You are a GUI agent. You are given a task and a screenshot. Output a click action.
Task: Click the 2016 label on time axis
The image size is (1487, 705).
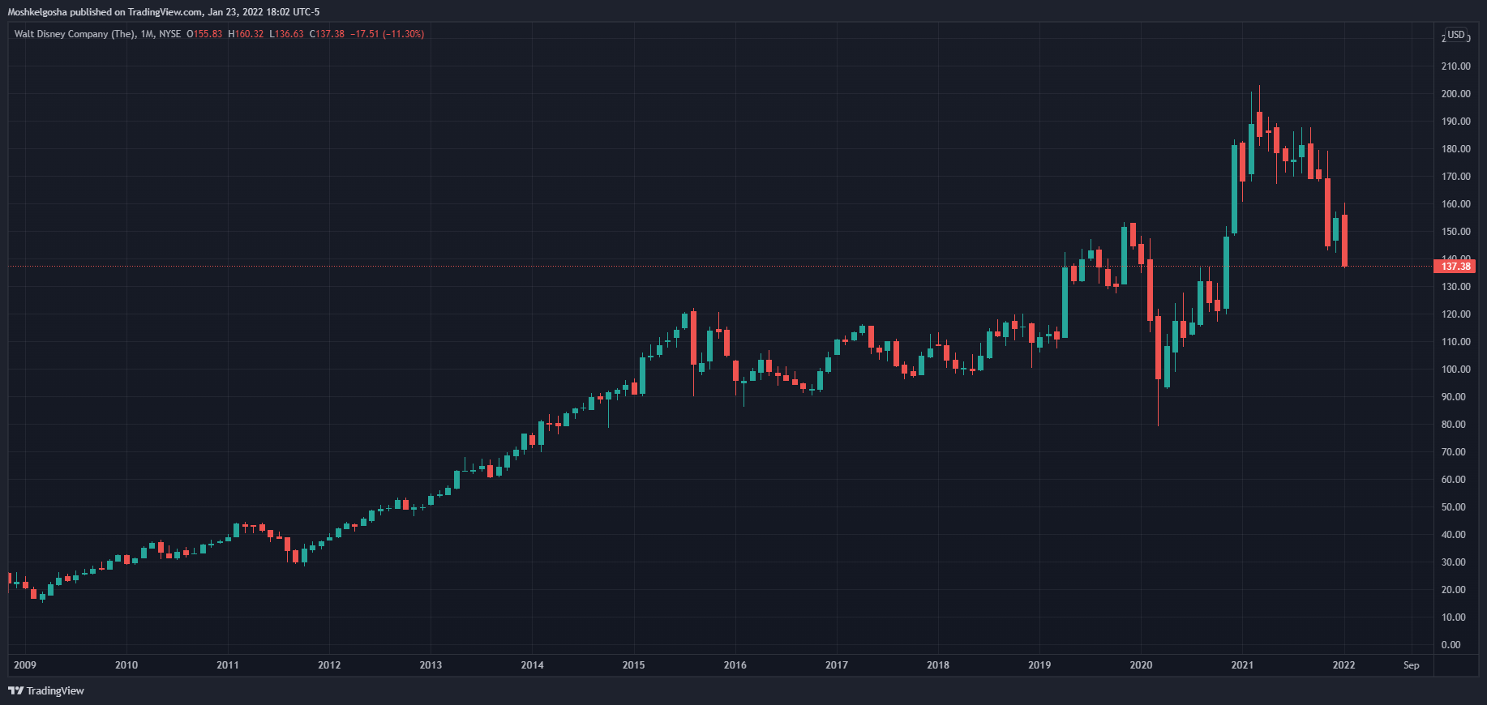point(735,665)
